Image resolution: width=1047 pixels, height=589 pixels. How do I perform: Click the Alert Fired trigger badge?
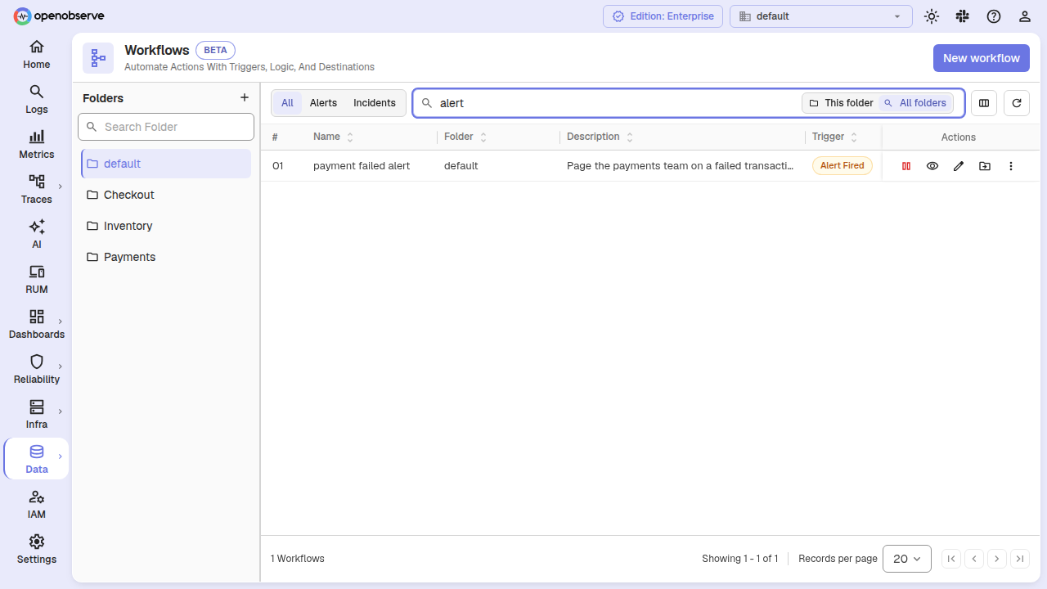click(842, 166)
